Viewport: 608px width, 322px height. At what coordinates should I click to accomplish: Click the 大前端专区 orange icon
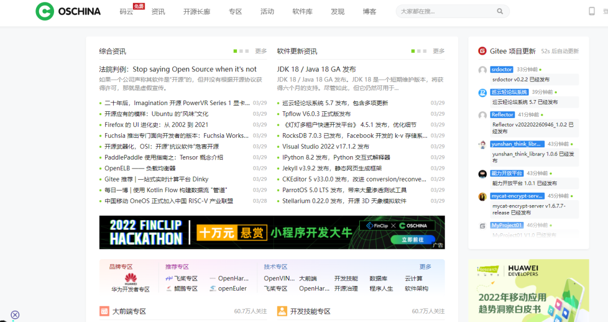(x=104, y=311)
